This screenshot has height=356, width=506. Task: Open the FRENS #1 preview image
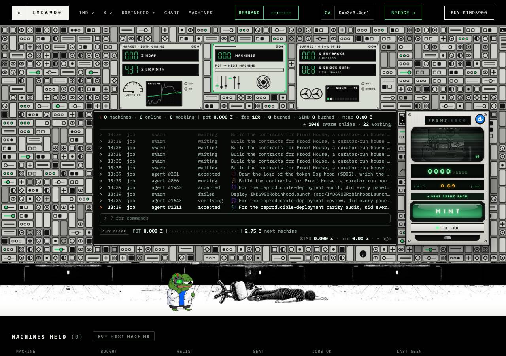pos(447,144)
